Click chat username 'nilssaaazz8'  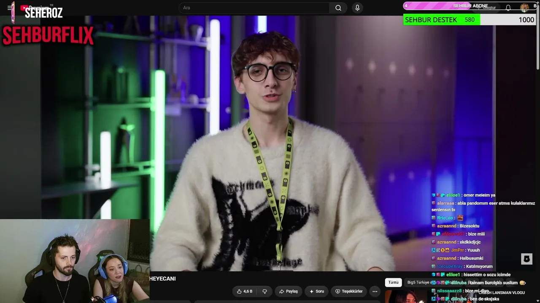(449, 291)
